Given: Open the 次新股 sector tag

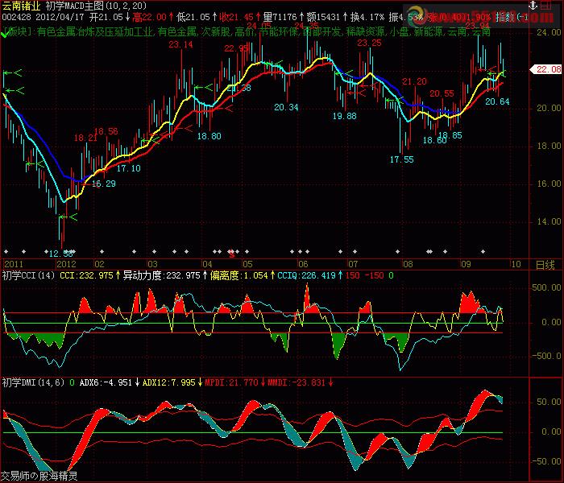Looking at the screenshot, I should point(215,32).
